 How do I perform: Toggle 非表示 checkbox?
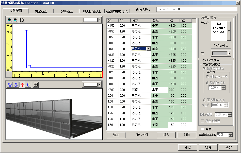(x=202, y=129)
